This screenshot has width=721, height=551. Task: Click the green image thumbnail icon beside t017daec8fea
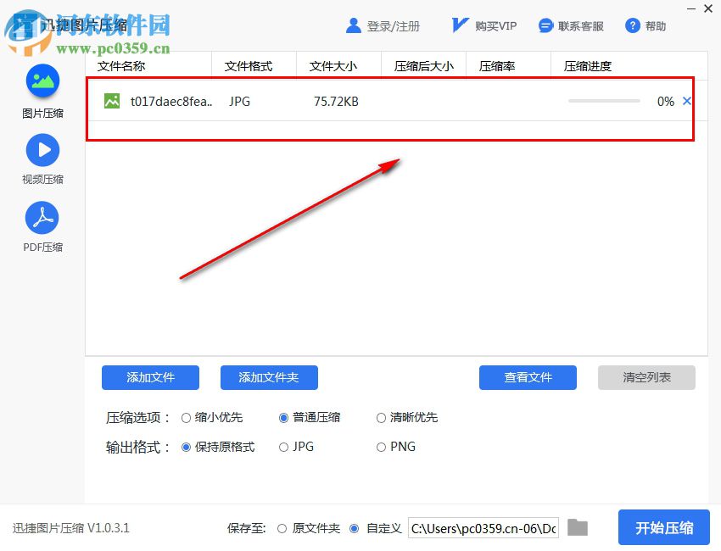click(x=113, y=101)
